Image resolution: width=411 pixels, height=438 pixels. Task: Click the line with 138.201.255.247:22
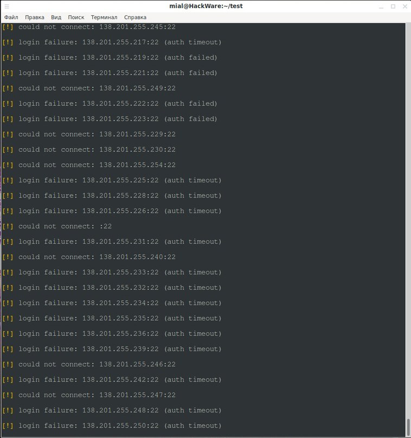[x=89, y=395]
